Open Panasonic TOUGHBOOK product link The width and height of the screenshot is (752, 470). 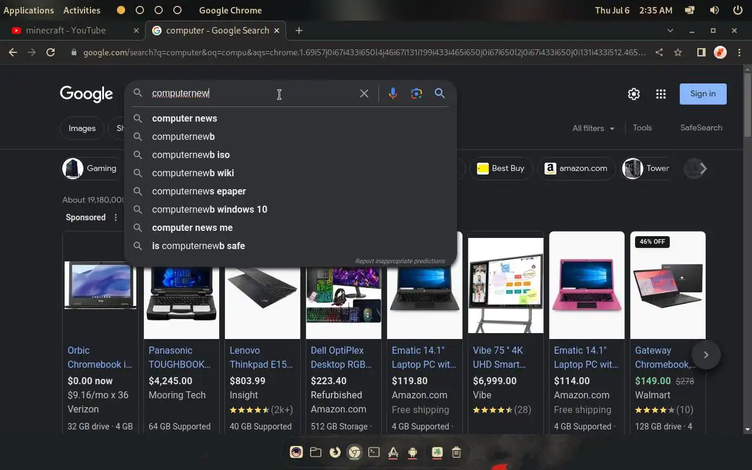click(x=180, y=357)
